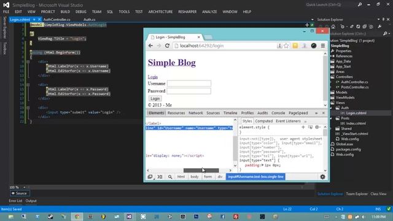
Task: Switch to the DevTools Console tab
Action: [x=278, y=113]
